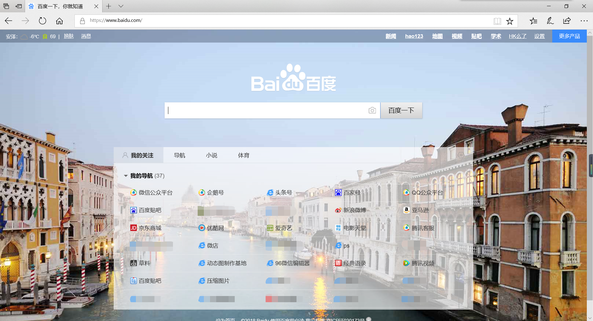
Task: Click the 草料 icon
Action: (133, 263)
